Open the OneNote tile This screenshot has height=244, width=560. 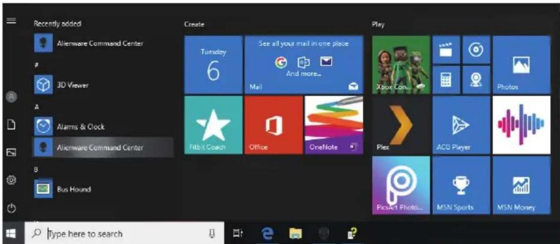(x=334, y=125)
